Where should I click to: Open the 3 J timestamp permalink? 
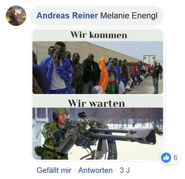[124, 170]
